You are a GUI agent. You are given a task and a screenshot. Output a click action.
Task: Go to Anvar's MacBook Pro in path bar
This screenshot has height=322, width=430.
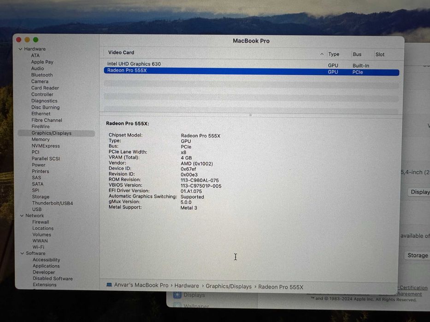(x=141, y=285)
